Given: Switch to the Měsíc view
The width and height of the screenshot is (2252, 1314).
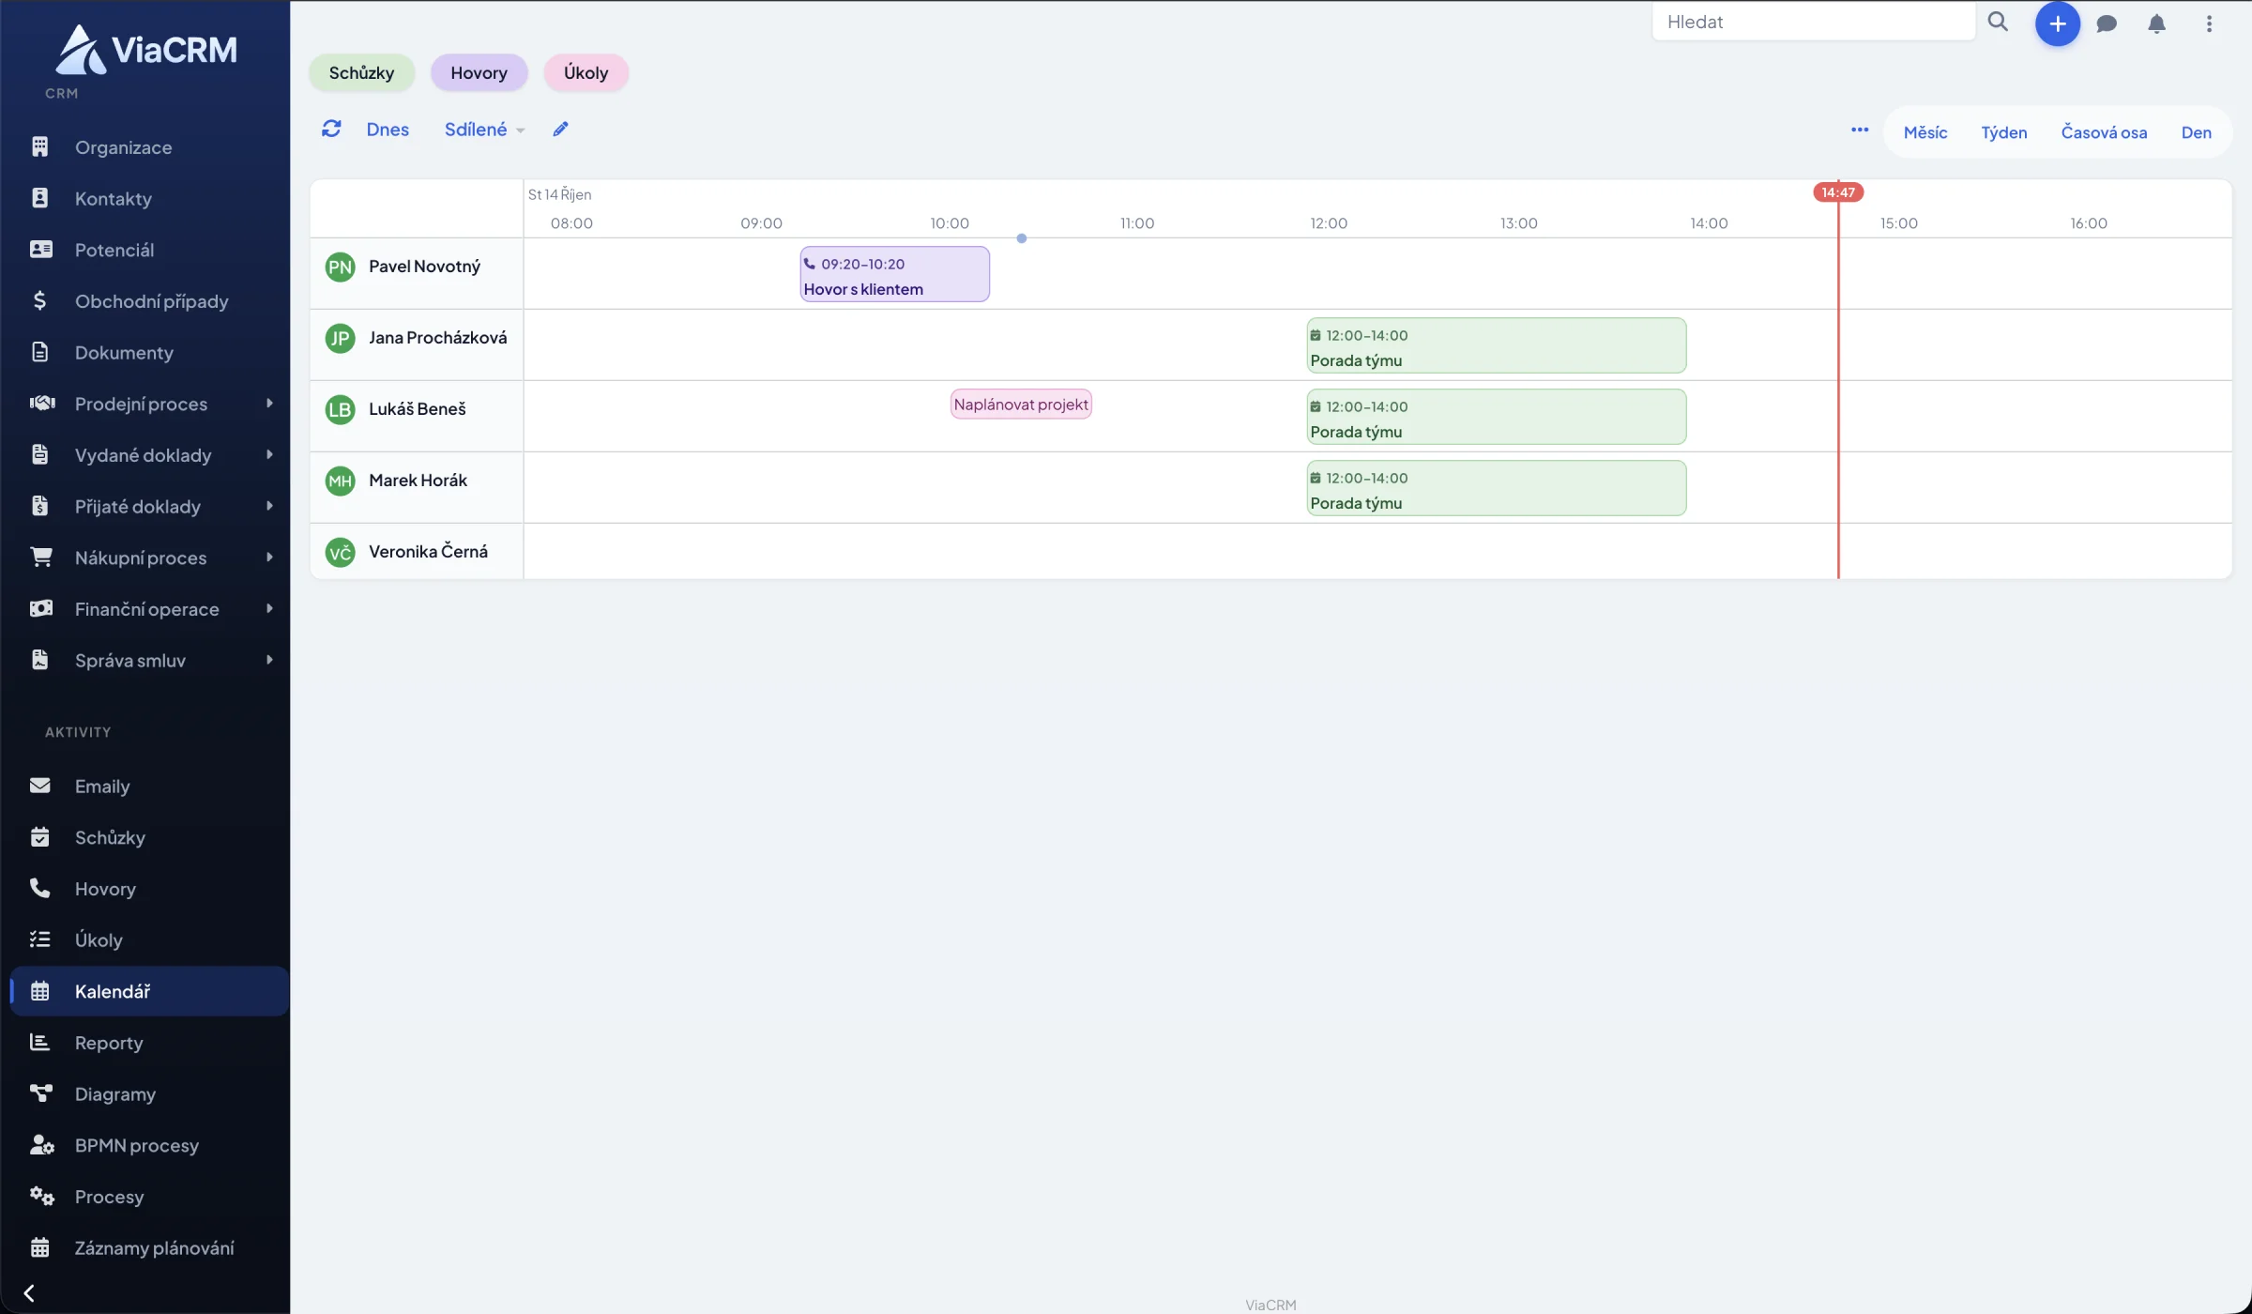Looking at the screenshot, I should pos(1925,132).
